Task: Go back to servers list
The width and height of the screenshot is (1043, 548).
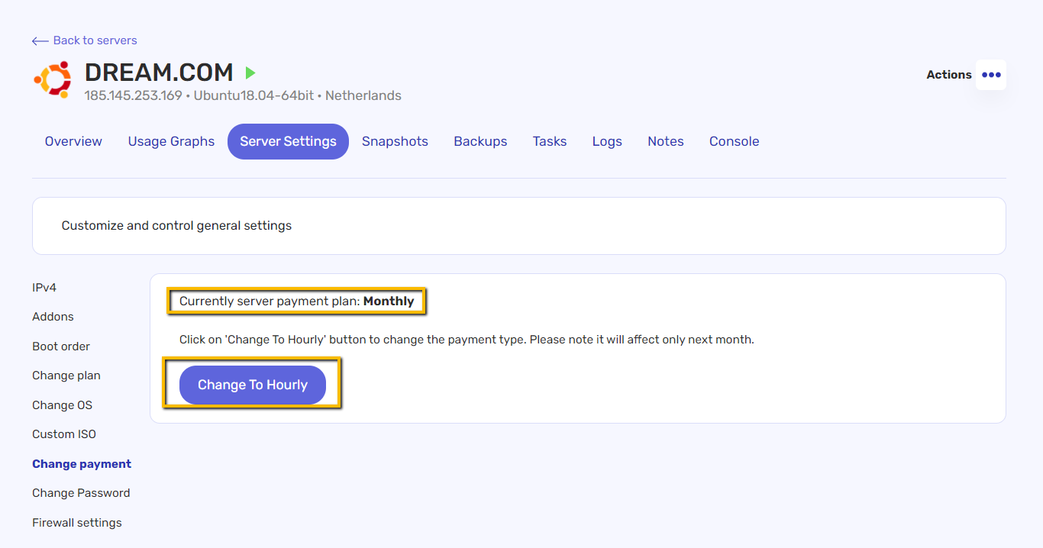Action: pos(85,40)
